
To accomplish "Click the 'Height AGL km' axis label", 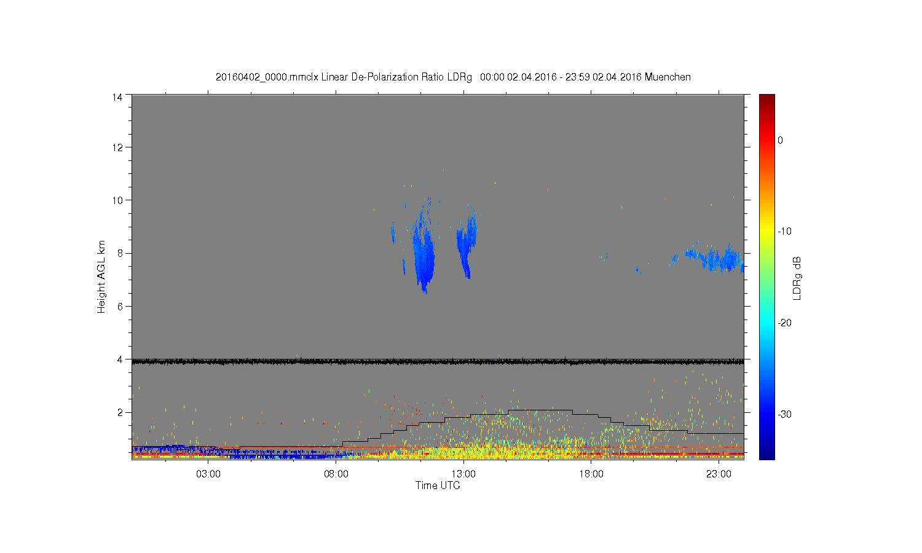I will [x=101, y=276].
